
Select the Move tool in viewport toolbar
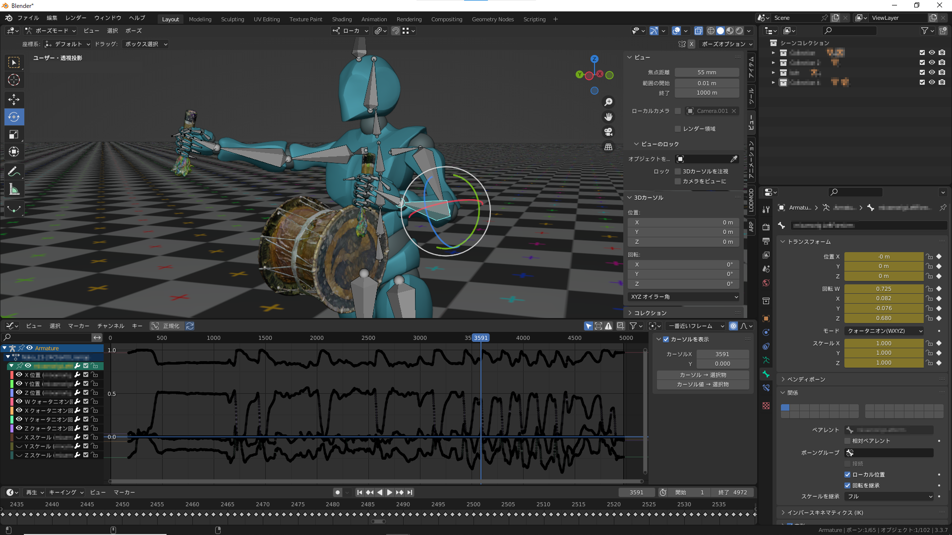pyautogui.click(x=14, y=100)
